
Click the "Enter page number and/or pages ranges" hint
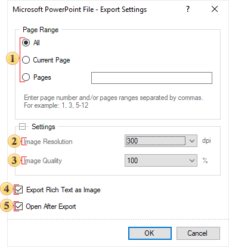pos(113,98)
